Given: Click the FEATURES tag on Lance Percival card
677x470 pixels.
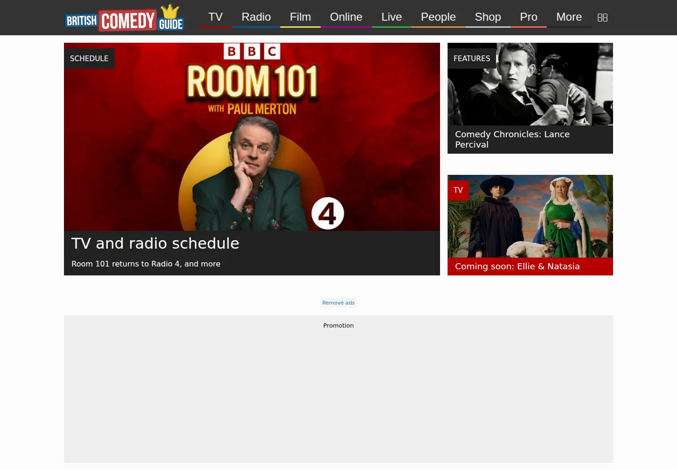Looking at the screenshot, I should click(472, 58).
